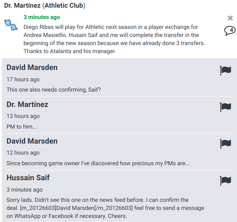
Task: Click Dr. Martínez's name in the comments
Action: pyautogui.click(x=27, y=104)
